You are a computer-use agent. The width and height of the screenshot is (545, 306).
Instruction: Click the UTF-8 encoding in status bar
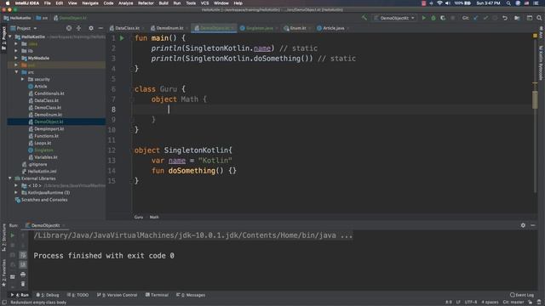click(x=471, y=303)
